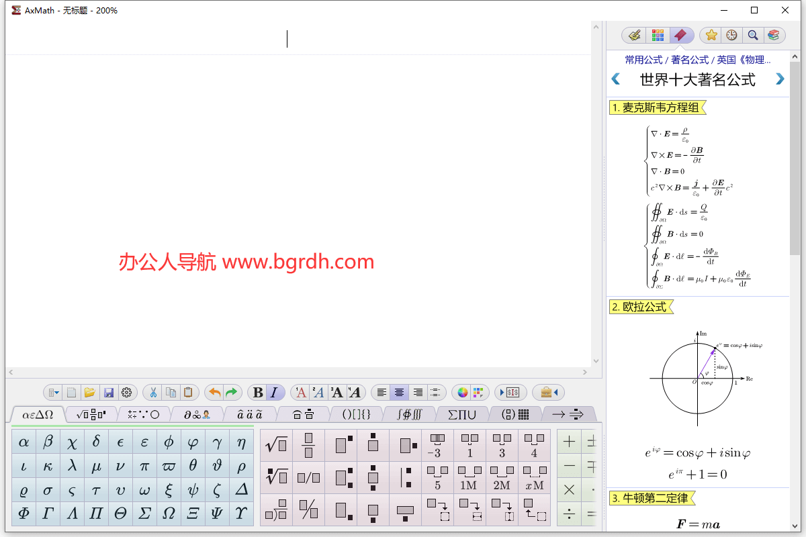Insert Greek letter alpha from symbol palette

click(22, 441)
